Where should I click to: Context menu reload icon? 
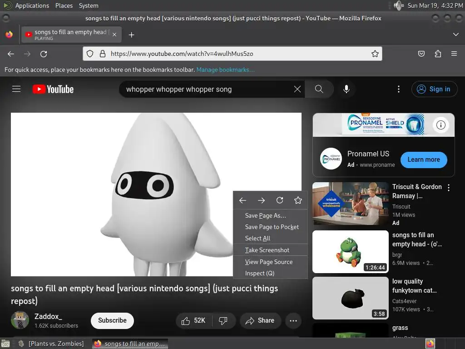click(x=280, y=200)
